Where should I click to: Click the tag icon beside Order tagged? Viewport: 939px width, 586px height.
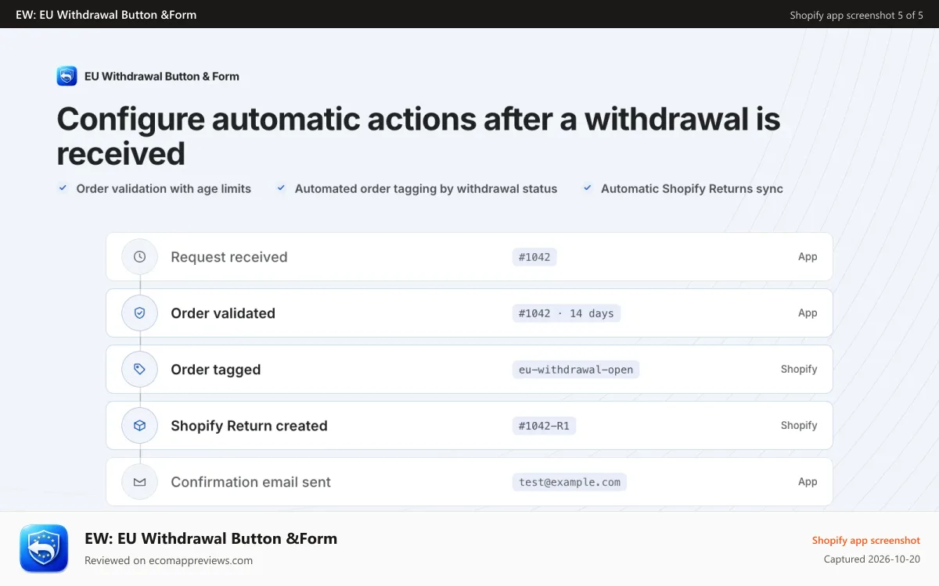click(140, 369)
